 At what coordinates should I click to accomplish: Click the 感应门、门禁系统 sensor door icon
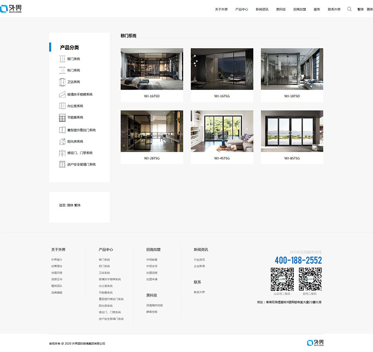click(62, 153)
